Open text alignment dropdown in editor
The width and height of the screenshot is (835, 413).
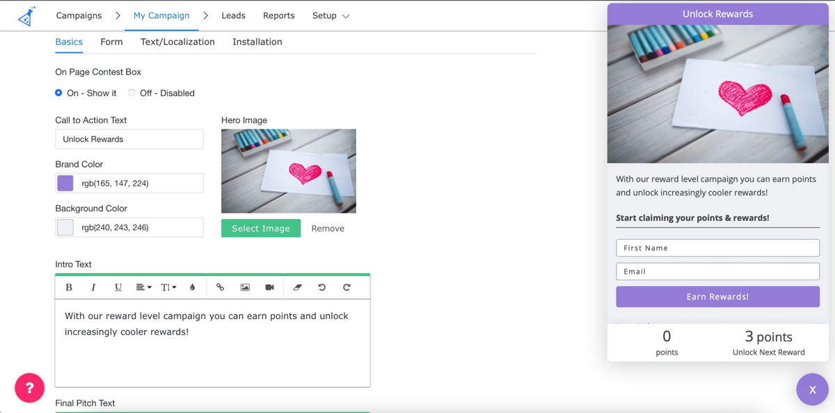pyautogui.click(x=143, y=287)
